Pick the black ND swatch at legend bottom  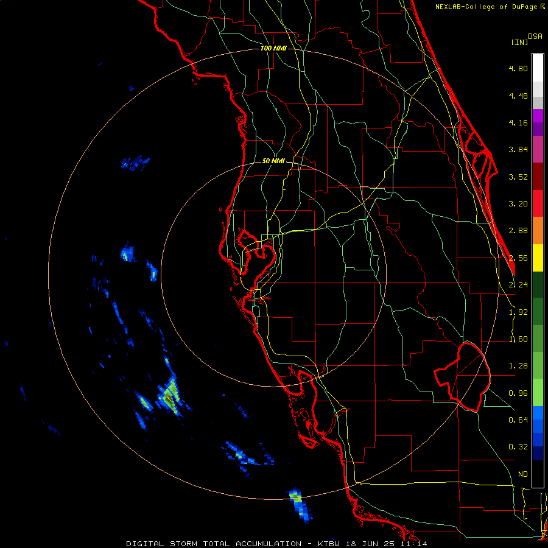pyautogui.click(x=538, y=474)
